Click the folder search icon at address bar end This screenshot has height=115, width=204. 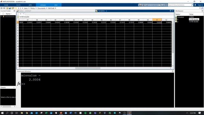202,8
